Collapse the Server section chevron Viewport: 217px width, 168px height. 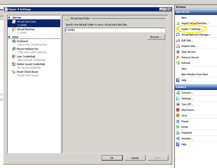pos(9,17)
